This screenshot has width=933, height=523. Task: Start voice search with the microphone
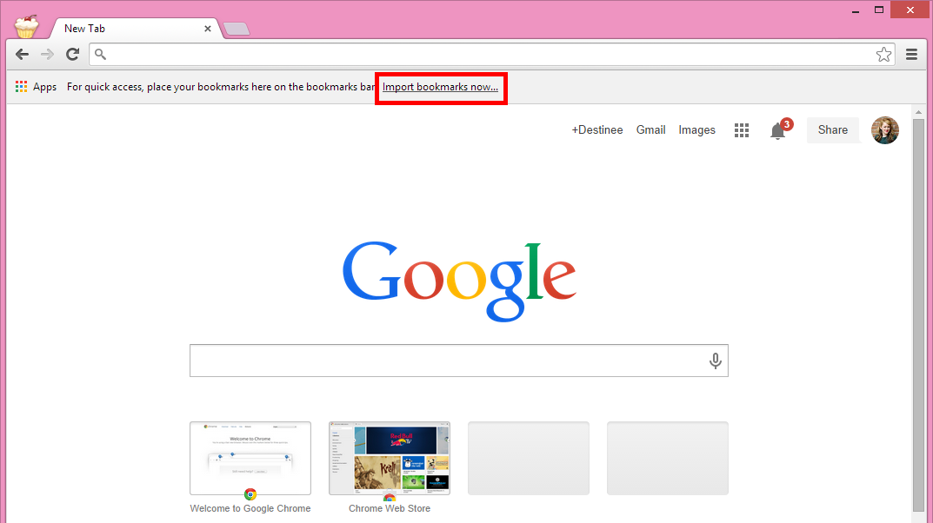[716, 361]
